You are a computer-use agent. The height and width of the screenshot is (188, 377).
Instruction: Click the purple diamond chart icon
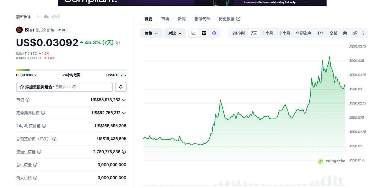point(214,33)
